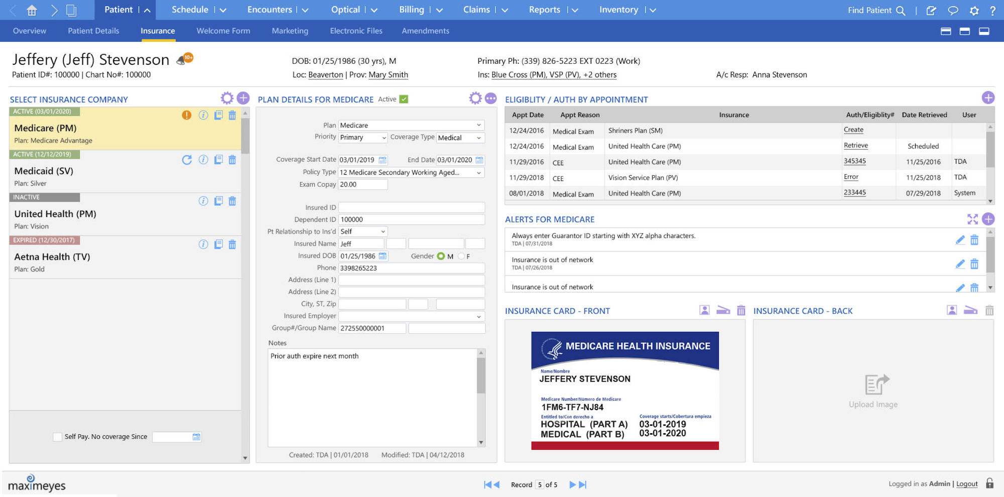Screen dimensions: 1004x497
Task: Open more options ellipsis for plan details
Action: (x=491, y=98)
